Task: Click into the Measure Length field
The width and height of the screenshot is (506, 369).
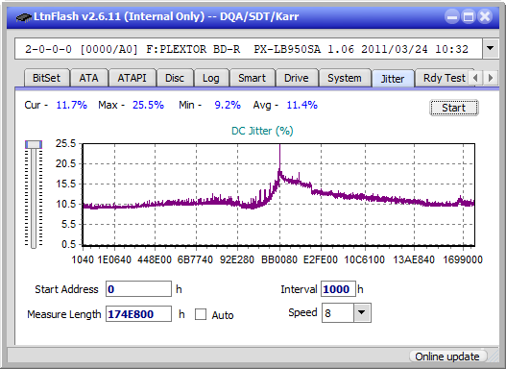Action: 139,314
